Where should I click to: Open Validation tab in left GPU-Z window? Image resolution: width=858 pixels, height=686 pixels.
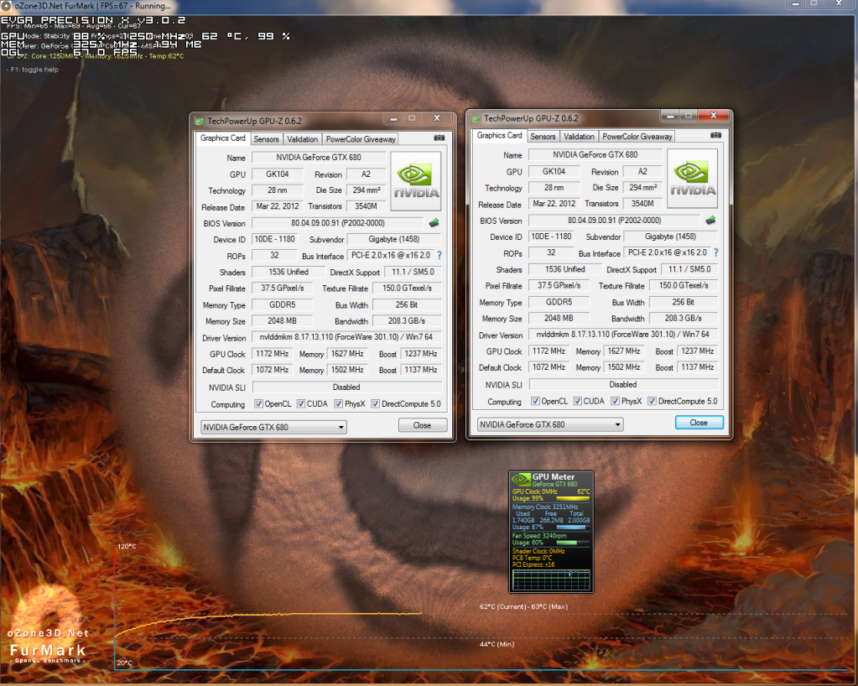pyautogui.click(x=302, y=139)
